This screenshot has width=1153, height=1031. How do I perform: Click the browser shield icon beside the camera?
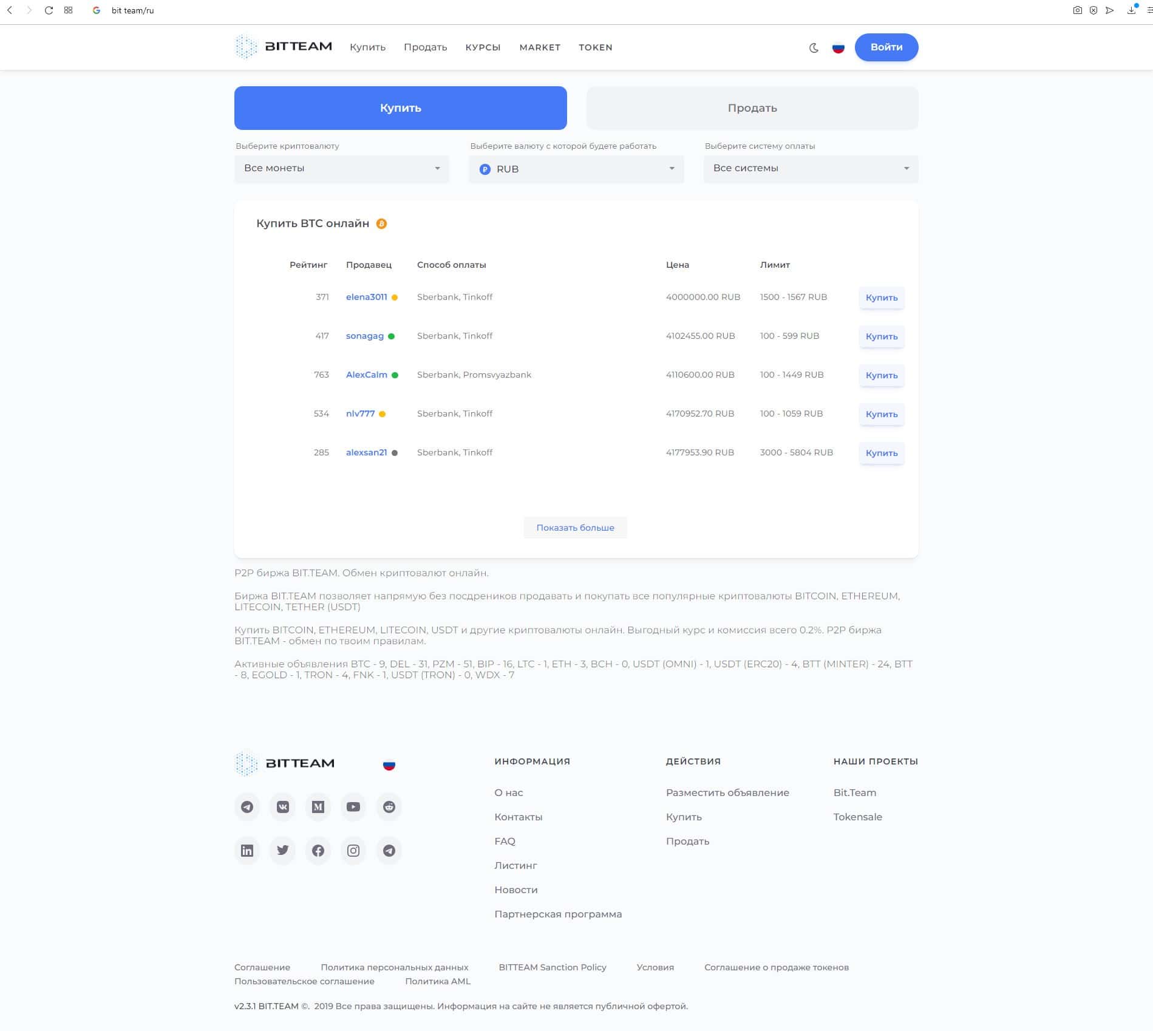1093,10
